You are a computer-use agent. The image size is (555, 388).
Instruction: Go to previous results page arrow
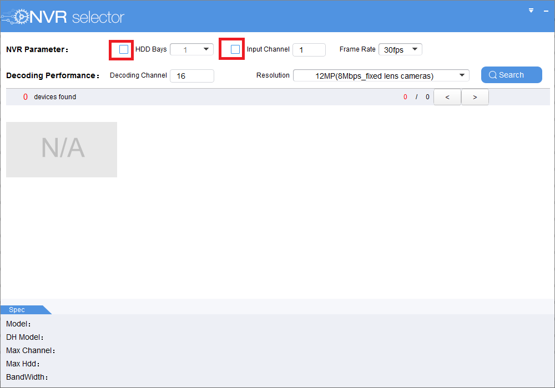point(447,97)
